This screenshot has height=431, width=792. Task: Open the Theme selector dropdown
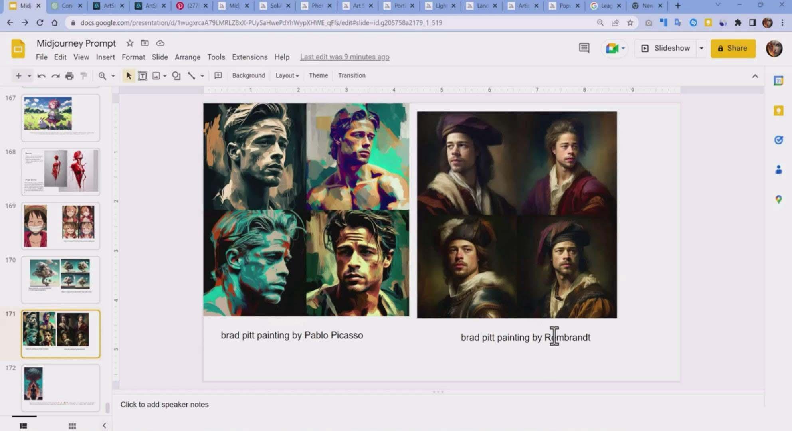318,75
